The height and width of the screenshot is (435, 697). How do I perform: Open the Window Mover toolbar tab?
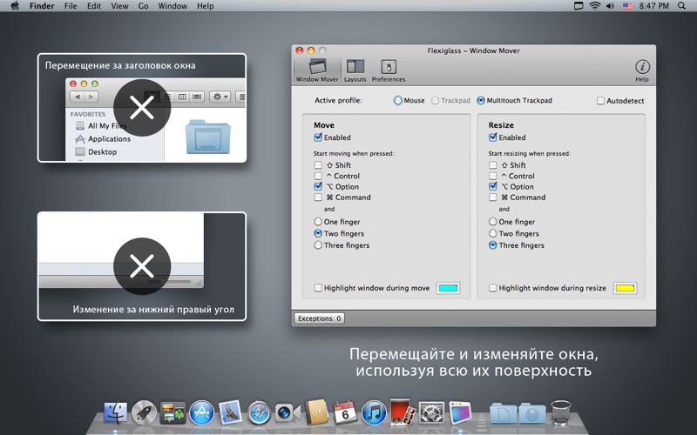(317, 70)
